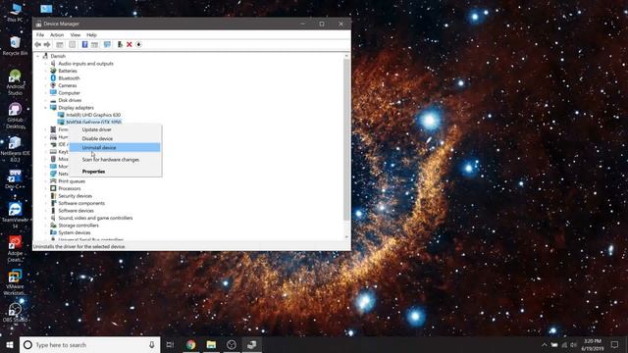Open Google Chrome from the taskbar
This screenshot has height=353, width=628.
click(x=191, y=344)
